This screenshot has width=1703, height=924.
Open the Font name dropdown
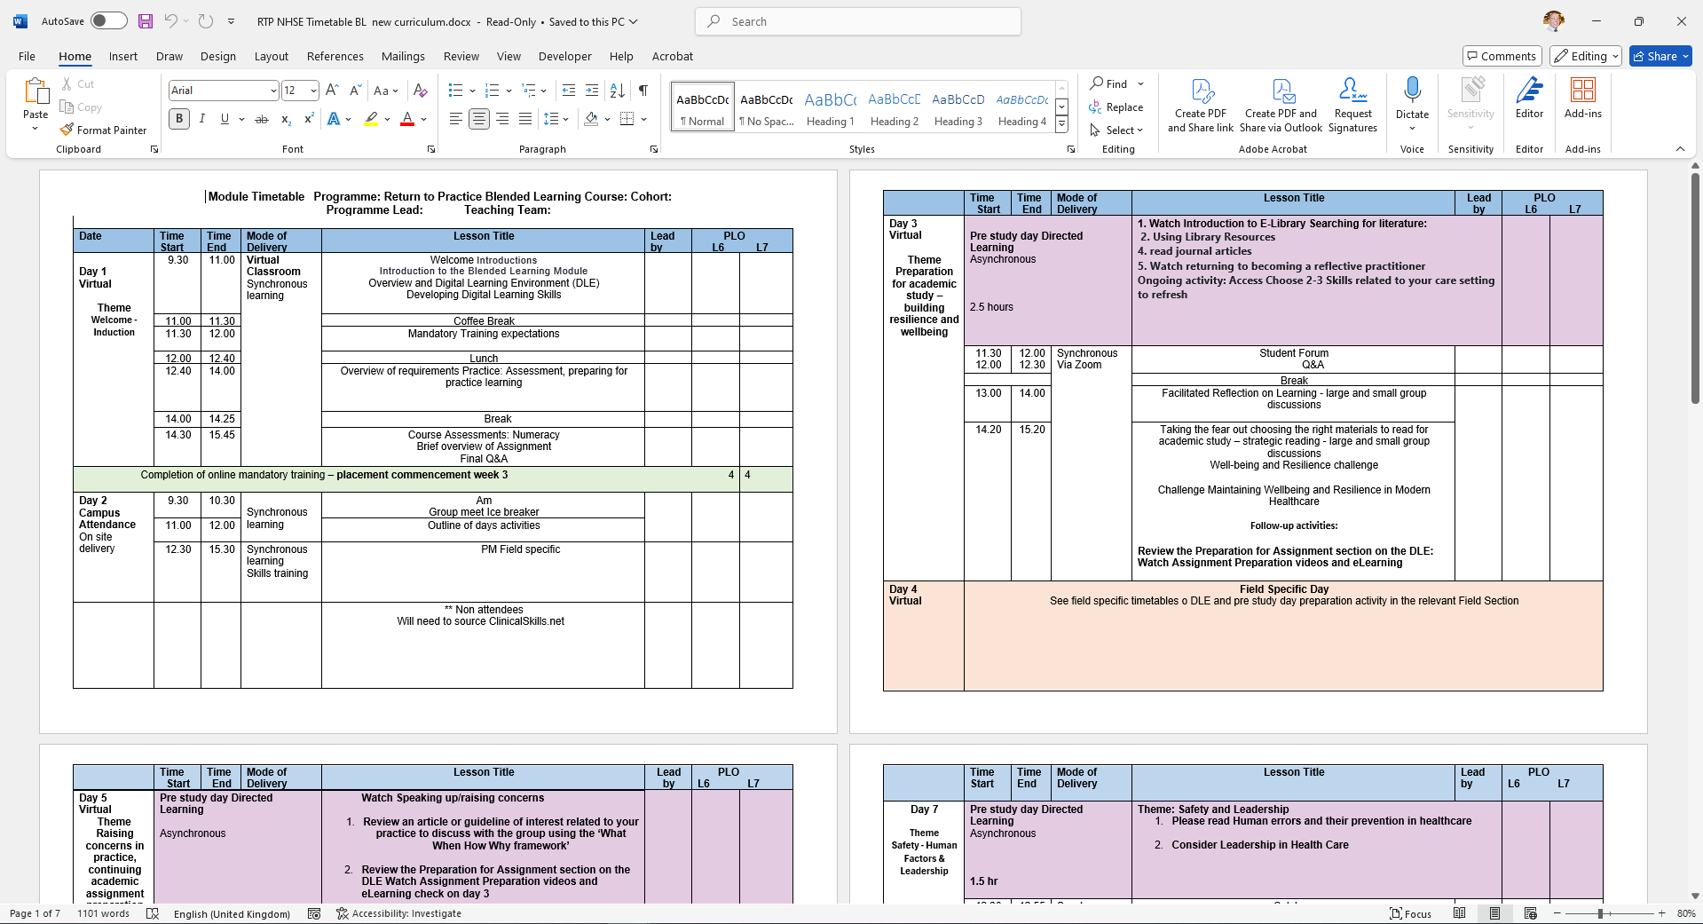point(272,91)
